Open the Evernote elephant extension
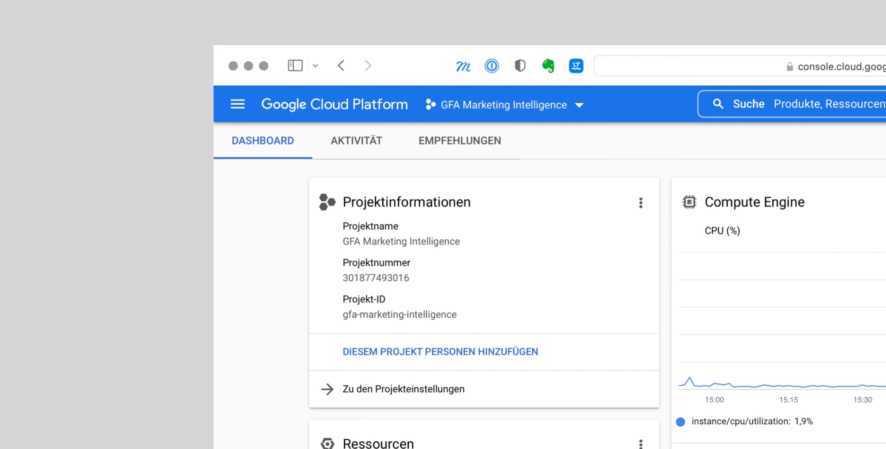Screen dimensions: 886x449 pyautogui.click(x=548, y=66)
